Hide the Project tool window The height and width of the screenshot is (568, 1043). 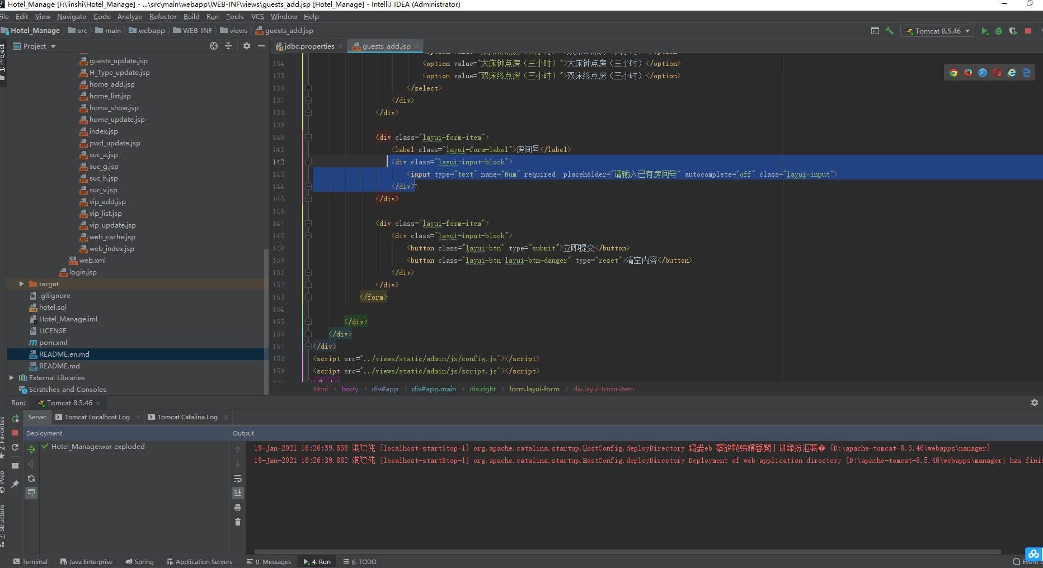pyautogui.click(x=261, y=46)
